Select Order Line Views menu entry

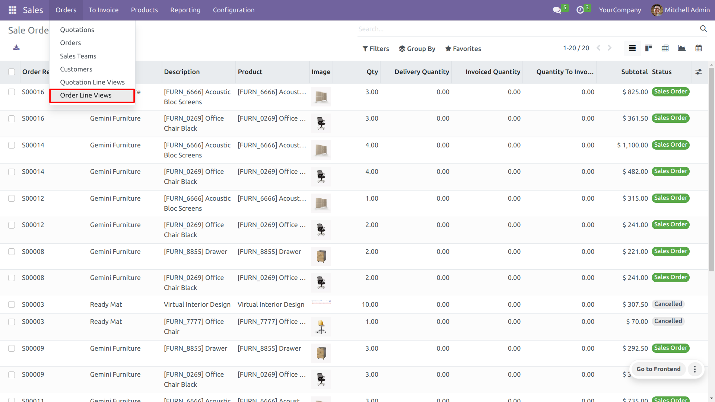point(86,95)
